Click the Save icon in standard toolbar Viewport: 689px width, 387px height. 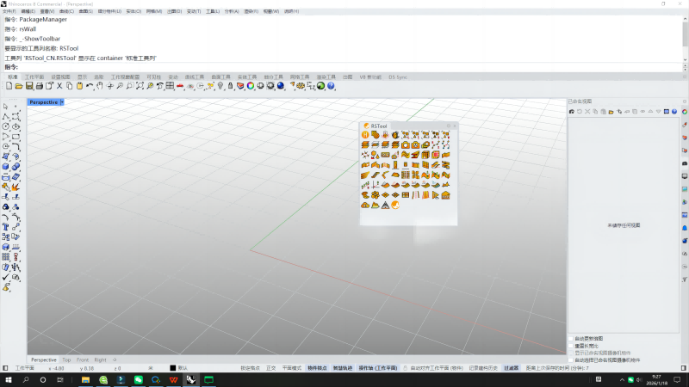pos(28,86)
